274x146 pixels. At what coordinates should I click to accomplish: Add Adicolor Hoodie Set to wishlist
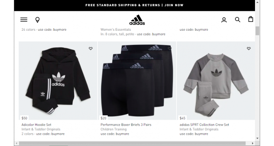pyautogui.click(x=91, y=49)
